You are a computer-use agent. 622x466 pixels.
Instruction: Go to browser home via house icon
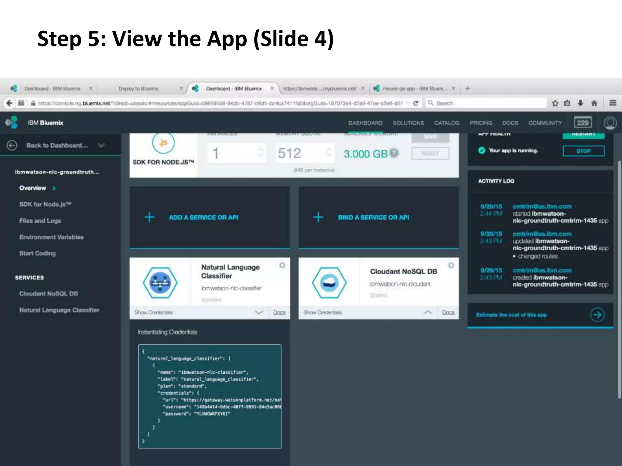point(594,103)
